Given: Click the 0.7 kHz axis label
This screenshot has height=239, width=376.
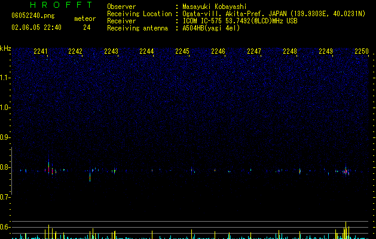Looking at the screenshot, I should (x=5, y=197).
